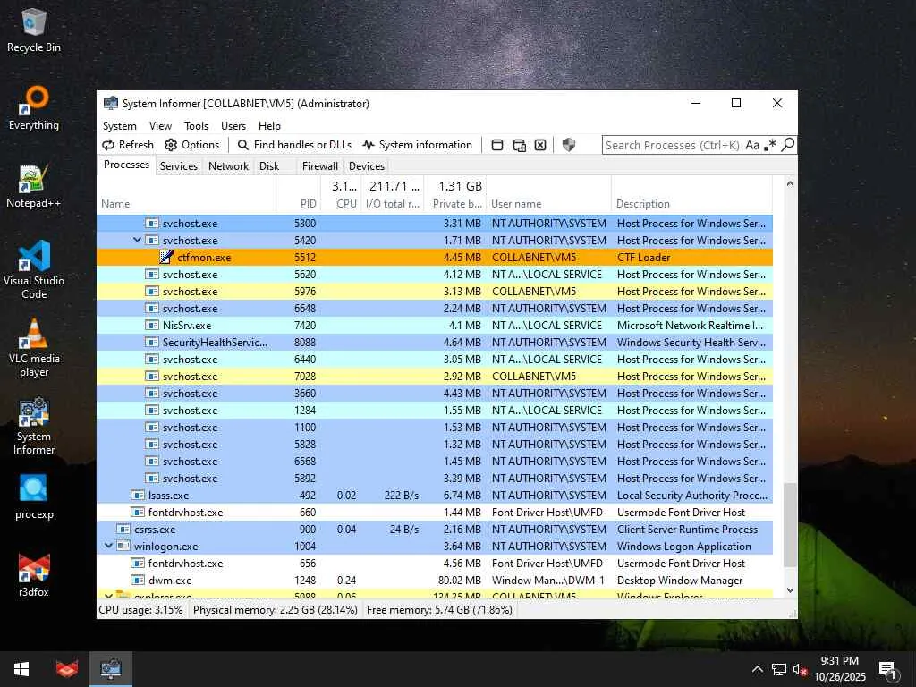Open the Help menu
This screenshot has height=687, width=916.
click(269, 125)
